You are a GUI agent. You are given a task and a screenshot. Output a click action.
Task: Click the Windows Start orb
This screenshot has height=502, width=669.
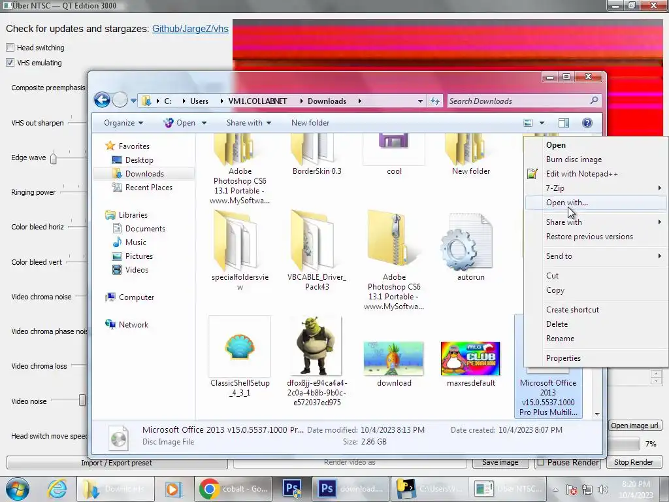tap(18, 489)
